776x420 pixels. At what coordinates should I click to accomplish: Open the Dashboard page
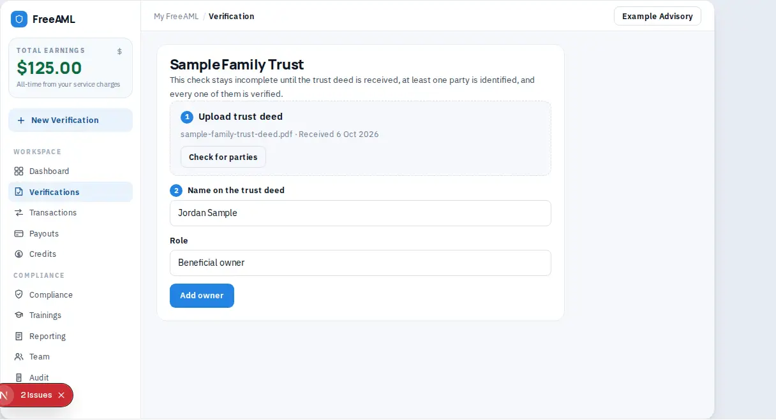point(70,171)
